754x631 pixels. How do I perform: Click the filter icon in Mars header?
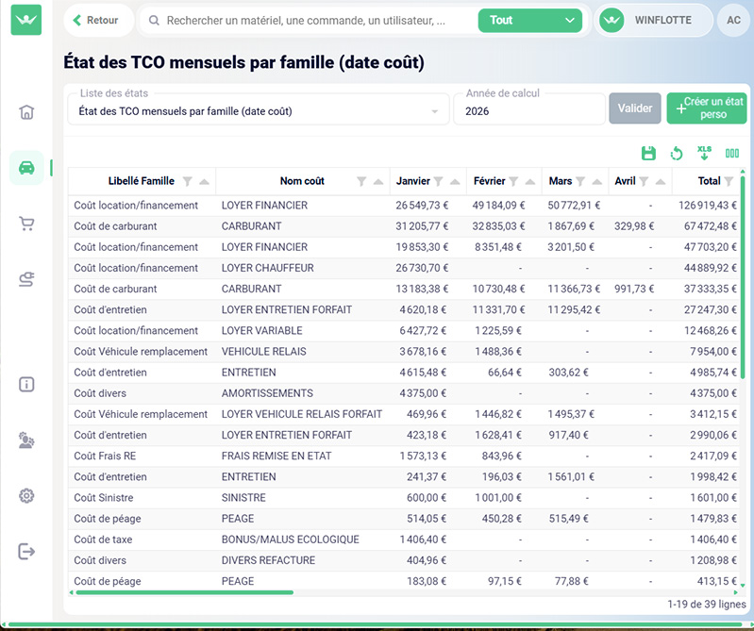[x=580, y=181]
